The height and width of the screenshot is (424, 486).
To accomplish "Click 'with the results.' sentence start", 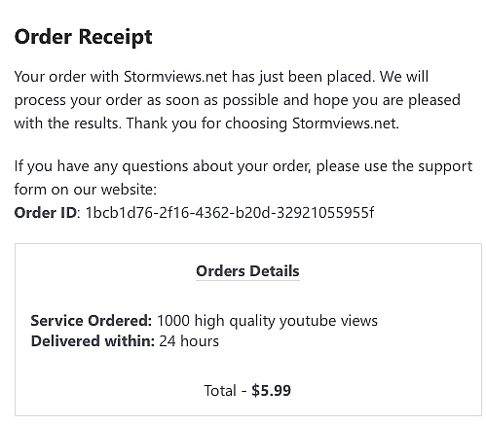I will click(68, 124).
